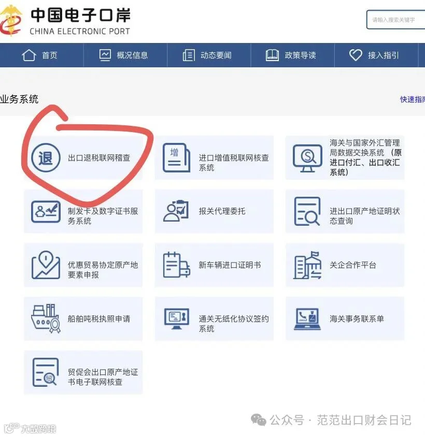The height and width of the screenshot is (437, 425).
Task: Click the monitor icon for 外汇管理局数据交换系统
Action: [x=307, y=158]
